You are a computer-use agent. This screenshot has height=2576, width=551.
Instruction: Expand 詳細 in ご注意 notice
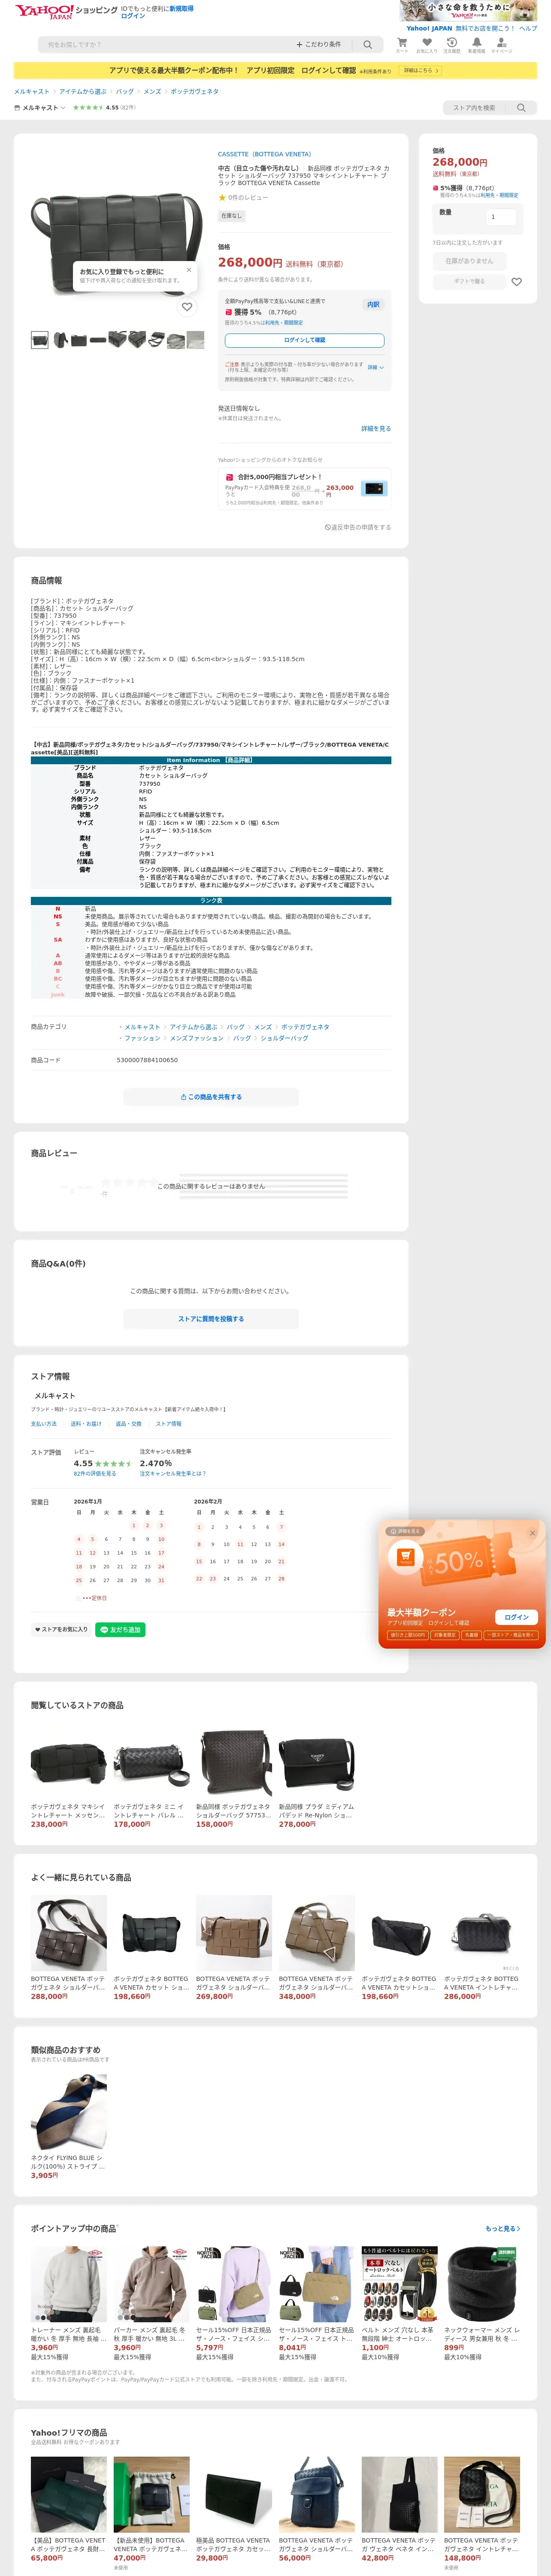(x=375, y=367)
